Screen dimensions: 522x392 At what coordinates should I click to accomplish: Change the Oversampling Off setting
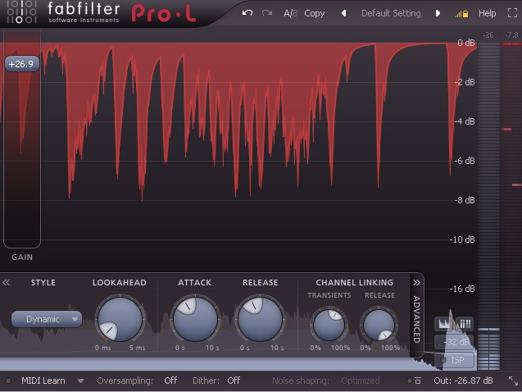(170, 381)
